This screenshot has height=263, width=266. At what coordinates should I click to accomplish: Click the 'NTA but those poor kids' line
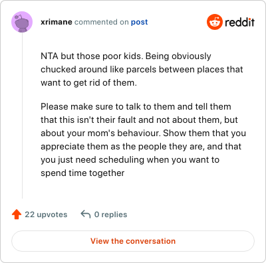tap(126, 56)
